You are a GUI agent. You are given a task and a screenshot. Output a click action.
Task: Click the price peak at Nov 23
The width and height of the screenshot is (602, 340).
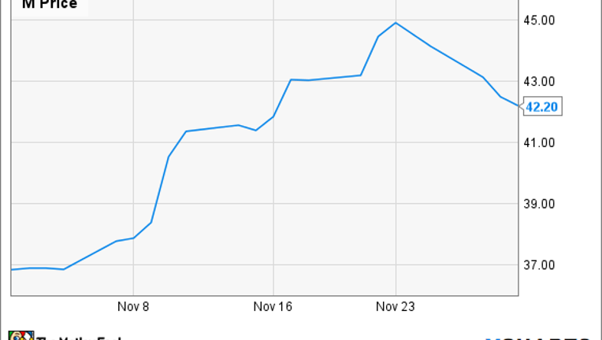coord(396,23)
